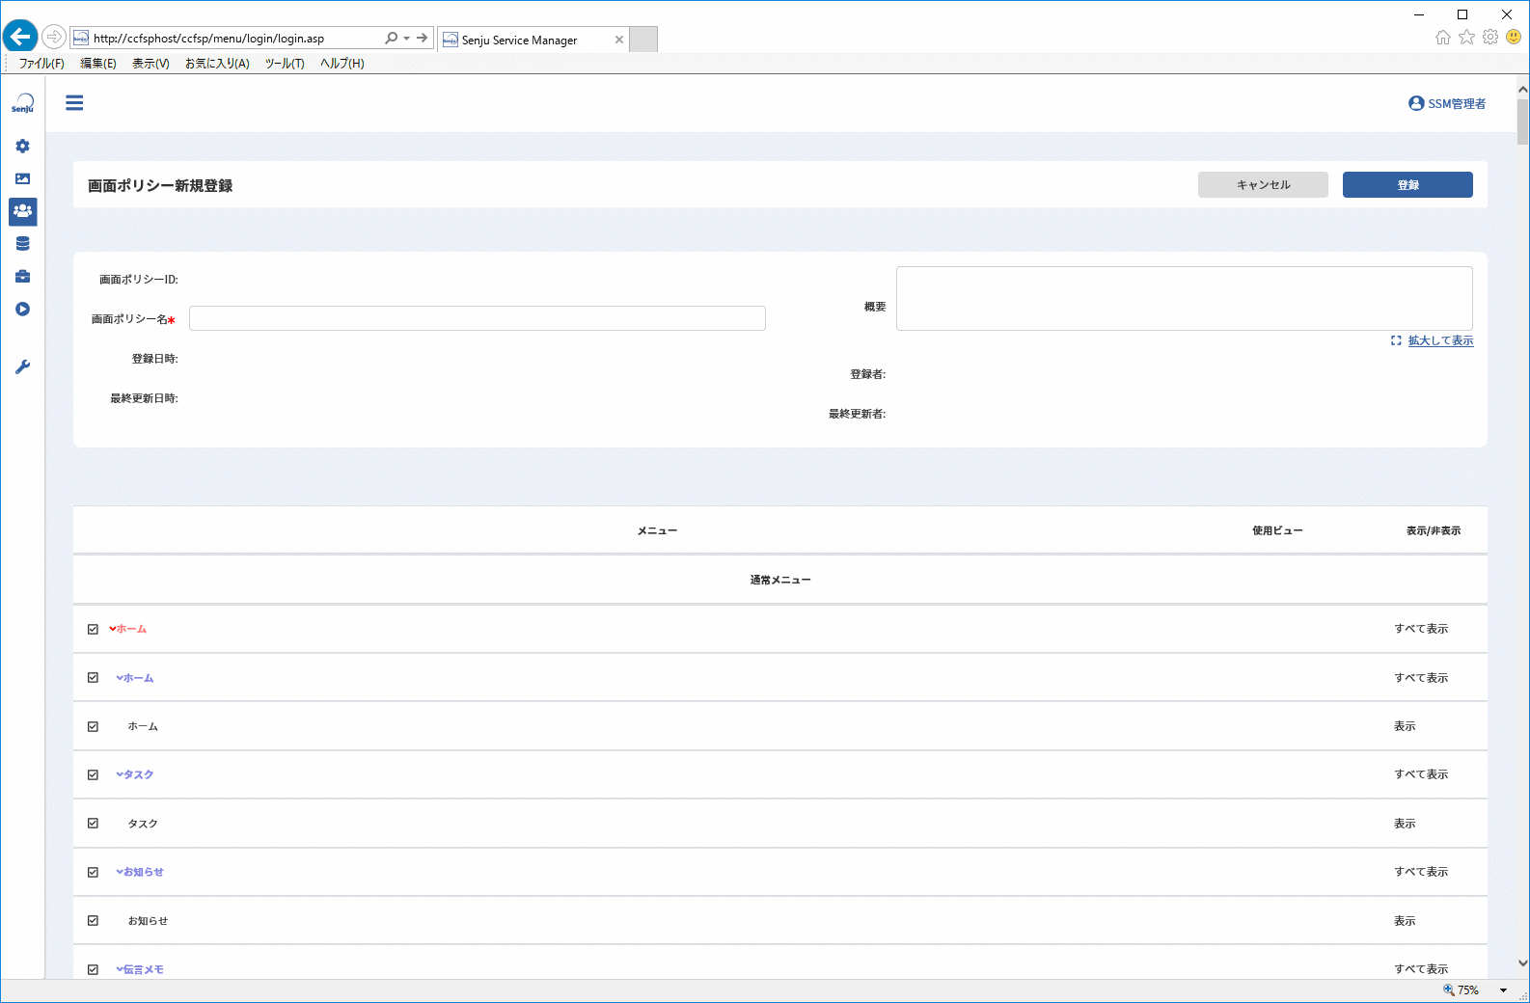Viewport: 1530px width, 1003px height.
Task: Uncheck the purple タスク group checkbox
Action: coord(93,774)
